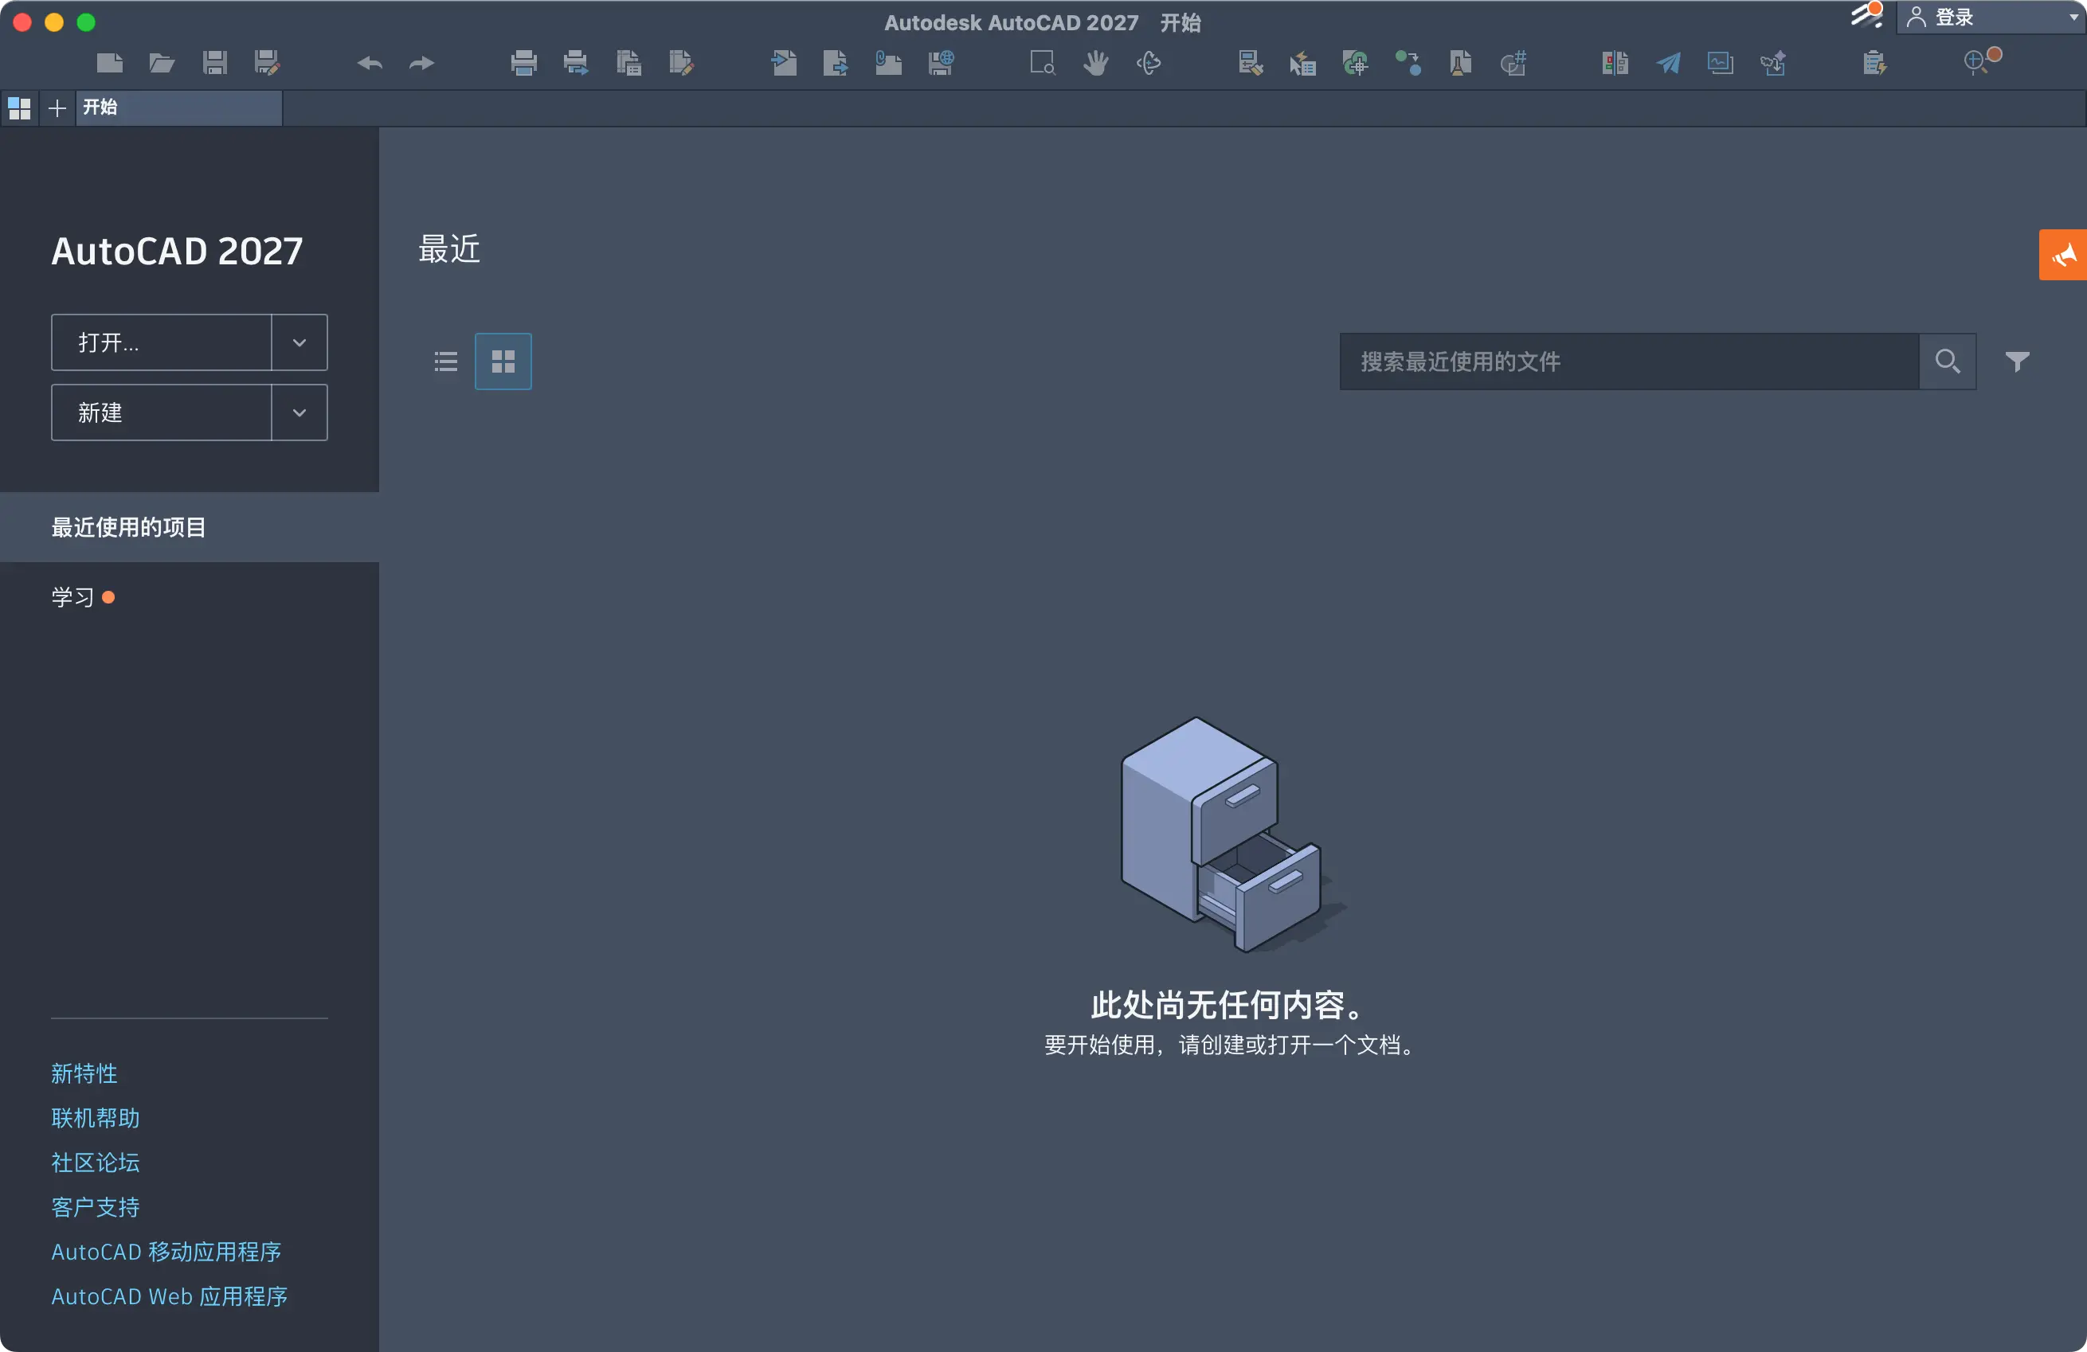
Task: Select the 3D Orbit tool icon
Action: (x=1148, y=62)
